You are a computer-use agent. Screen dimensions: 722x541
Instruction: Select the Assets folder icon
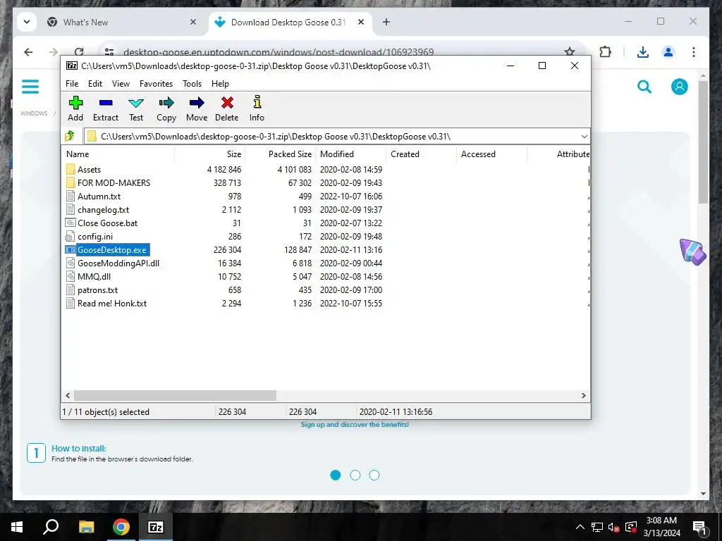coord(71,169)
